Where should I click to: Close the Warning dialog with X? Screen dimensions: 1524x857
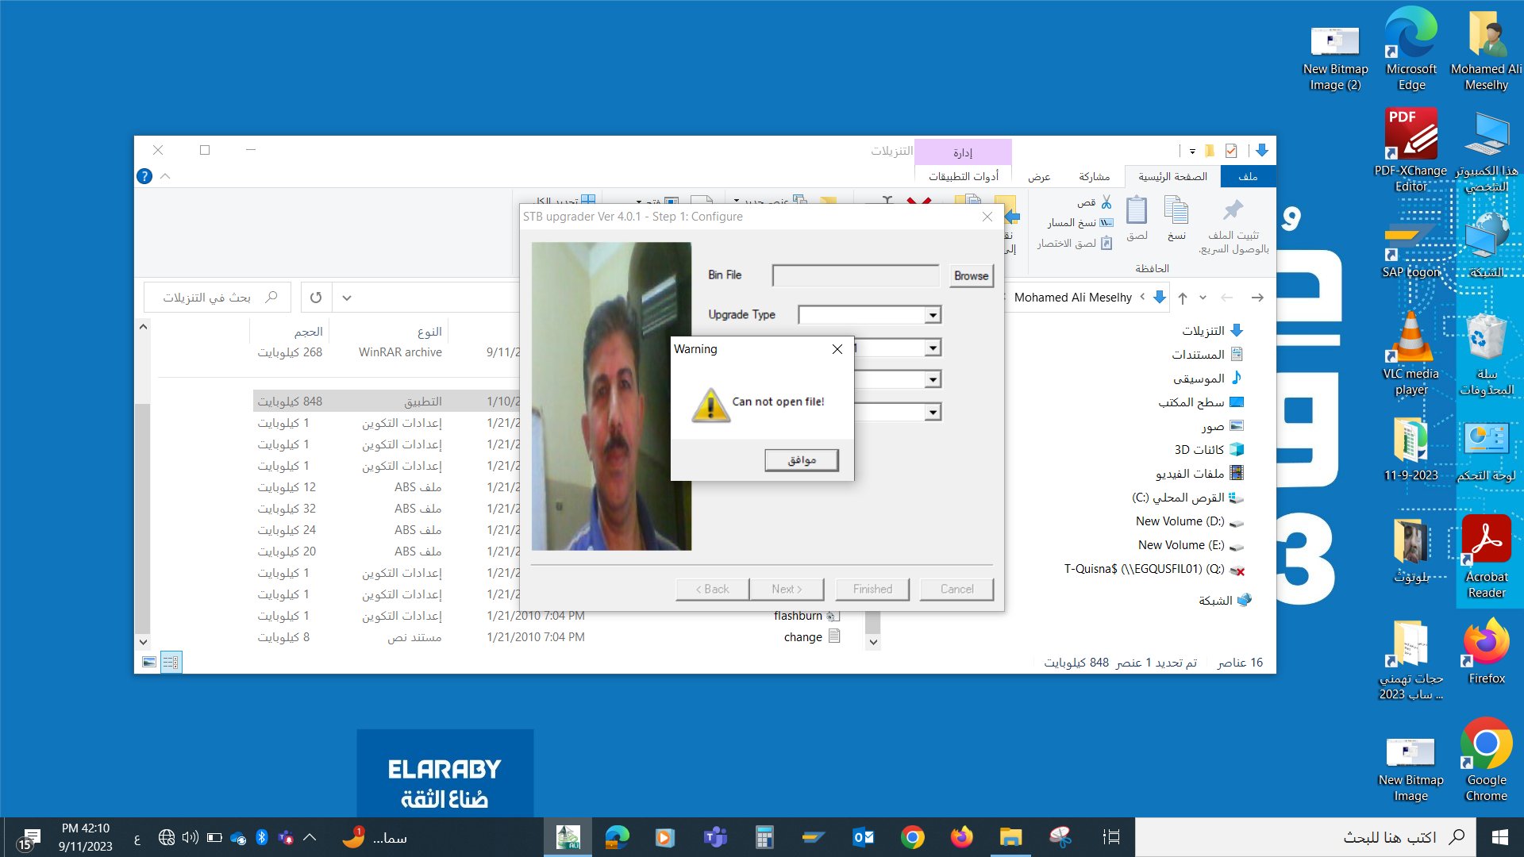click(x=837, y=349)
